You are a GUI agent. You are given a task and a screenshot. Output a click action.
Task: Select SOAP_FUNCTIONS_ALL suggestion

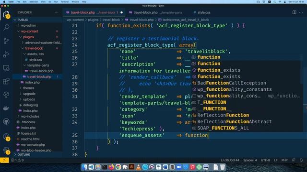(x=246, y=128)
